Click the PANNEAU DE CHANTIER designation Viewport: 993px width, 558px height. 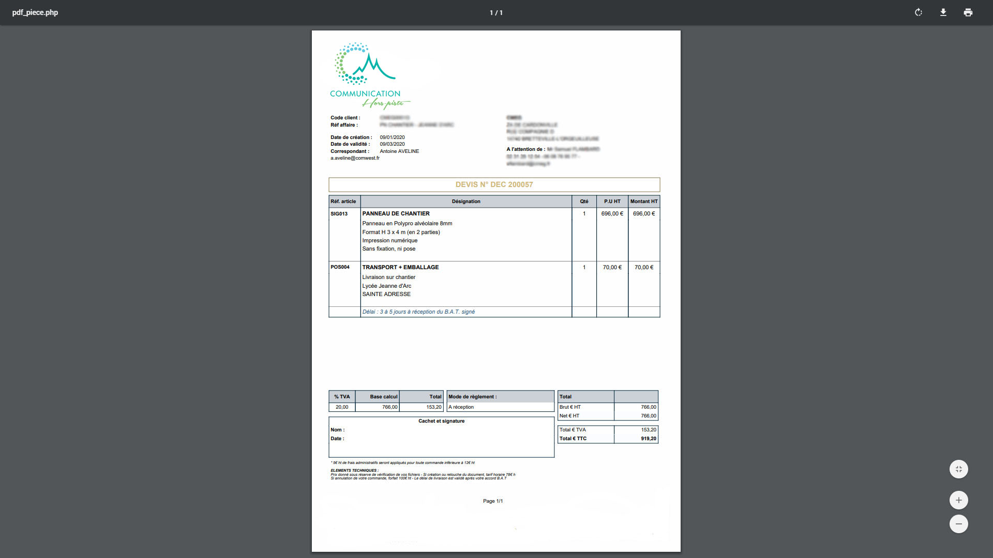(x=396, y=213)
